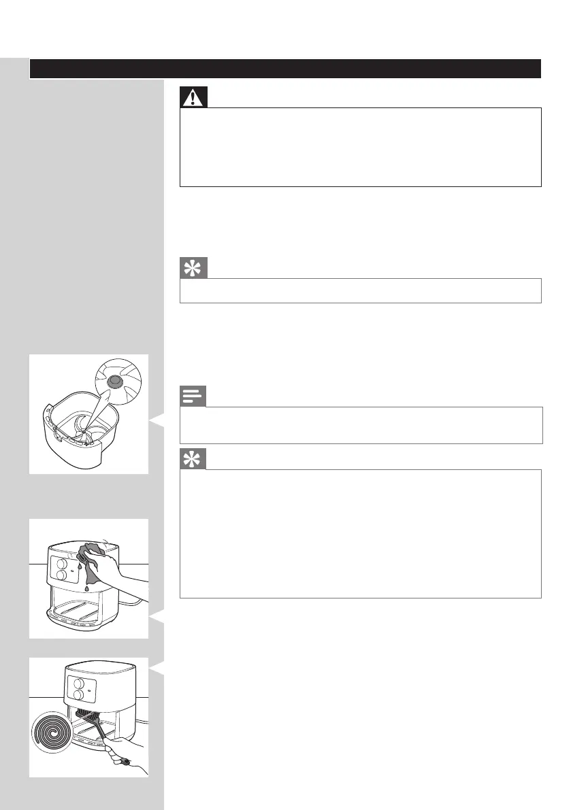
Task: Click the note lines icon
Action: pyautogui.click(x=193, y=396)
